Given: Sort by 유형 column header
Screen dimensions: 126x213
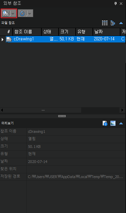Looking at the screenshot, I should tap(84, 32).
